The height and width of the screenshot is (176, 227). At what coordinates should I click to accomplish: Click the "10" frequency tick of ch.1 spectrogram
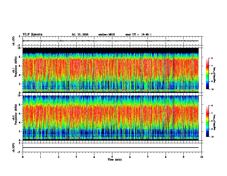[19, 48]
